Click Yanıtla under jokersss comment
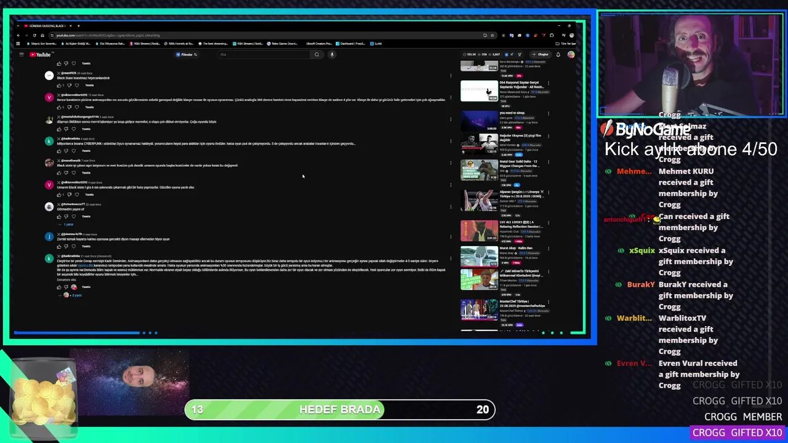Viewport: 788px width, 443px height. pos(86,246)
